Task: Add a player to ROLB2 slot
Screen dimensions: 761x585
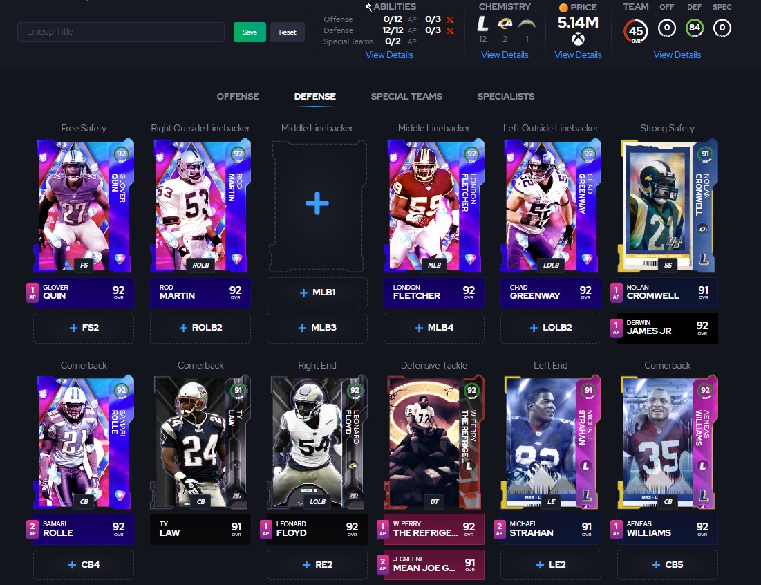Action: click(x=200, y=328)
